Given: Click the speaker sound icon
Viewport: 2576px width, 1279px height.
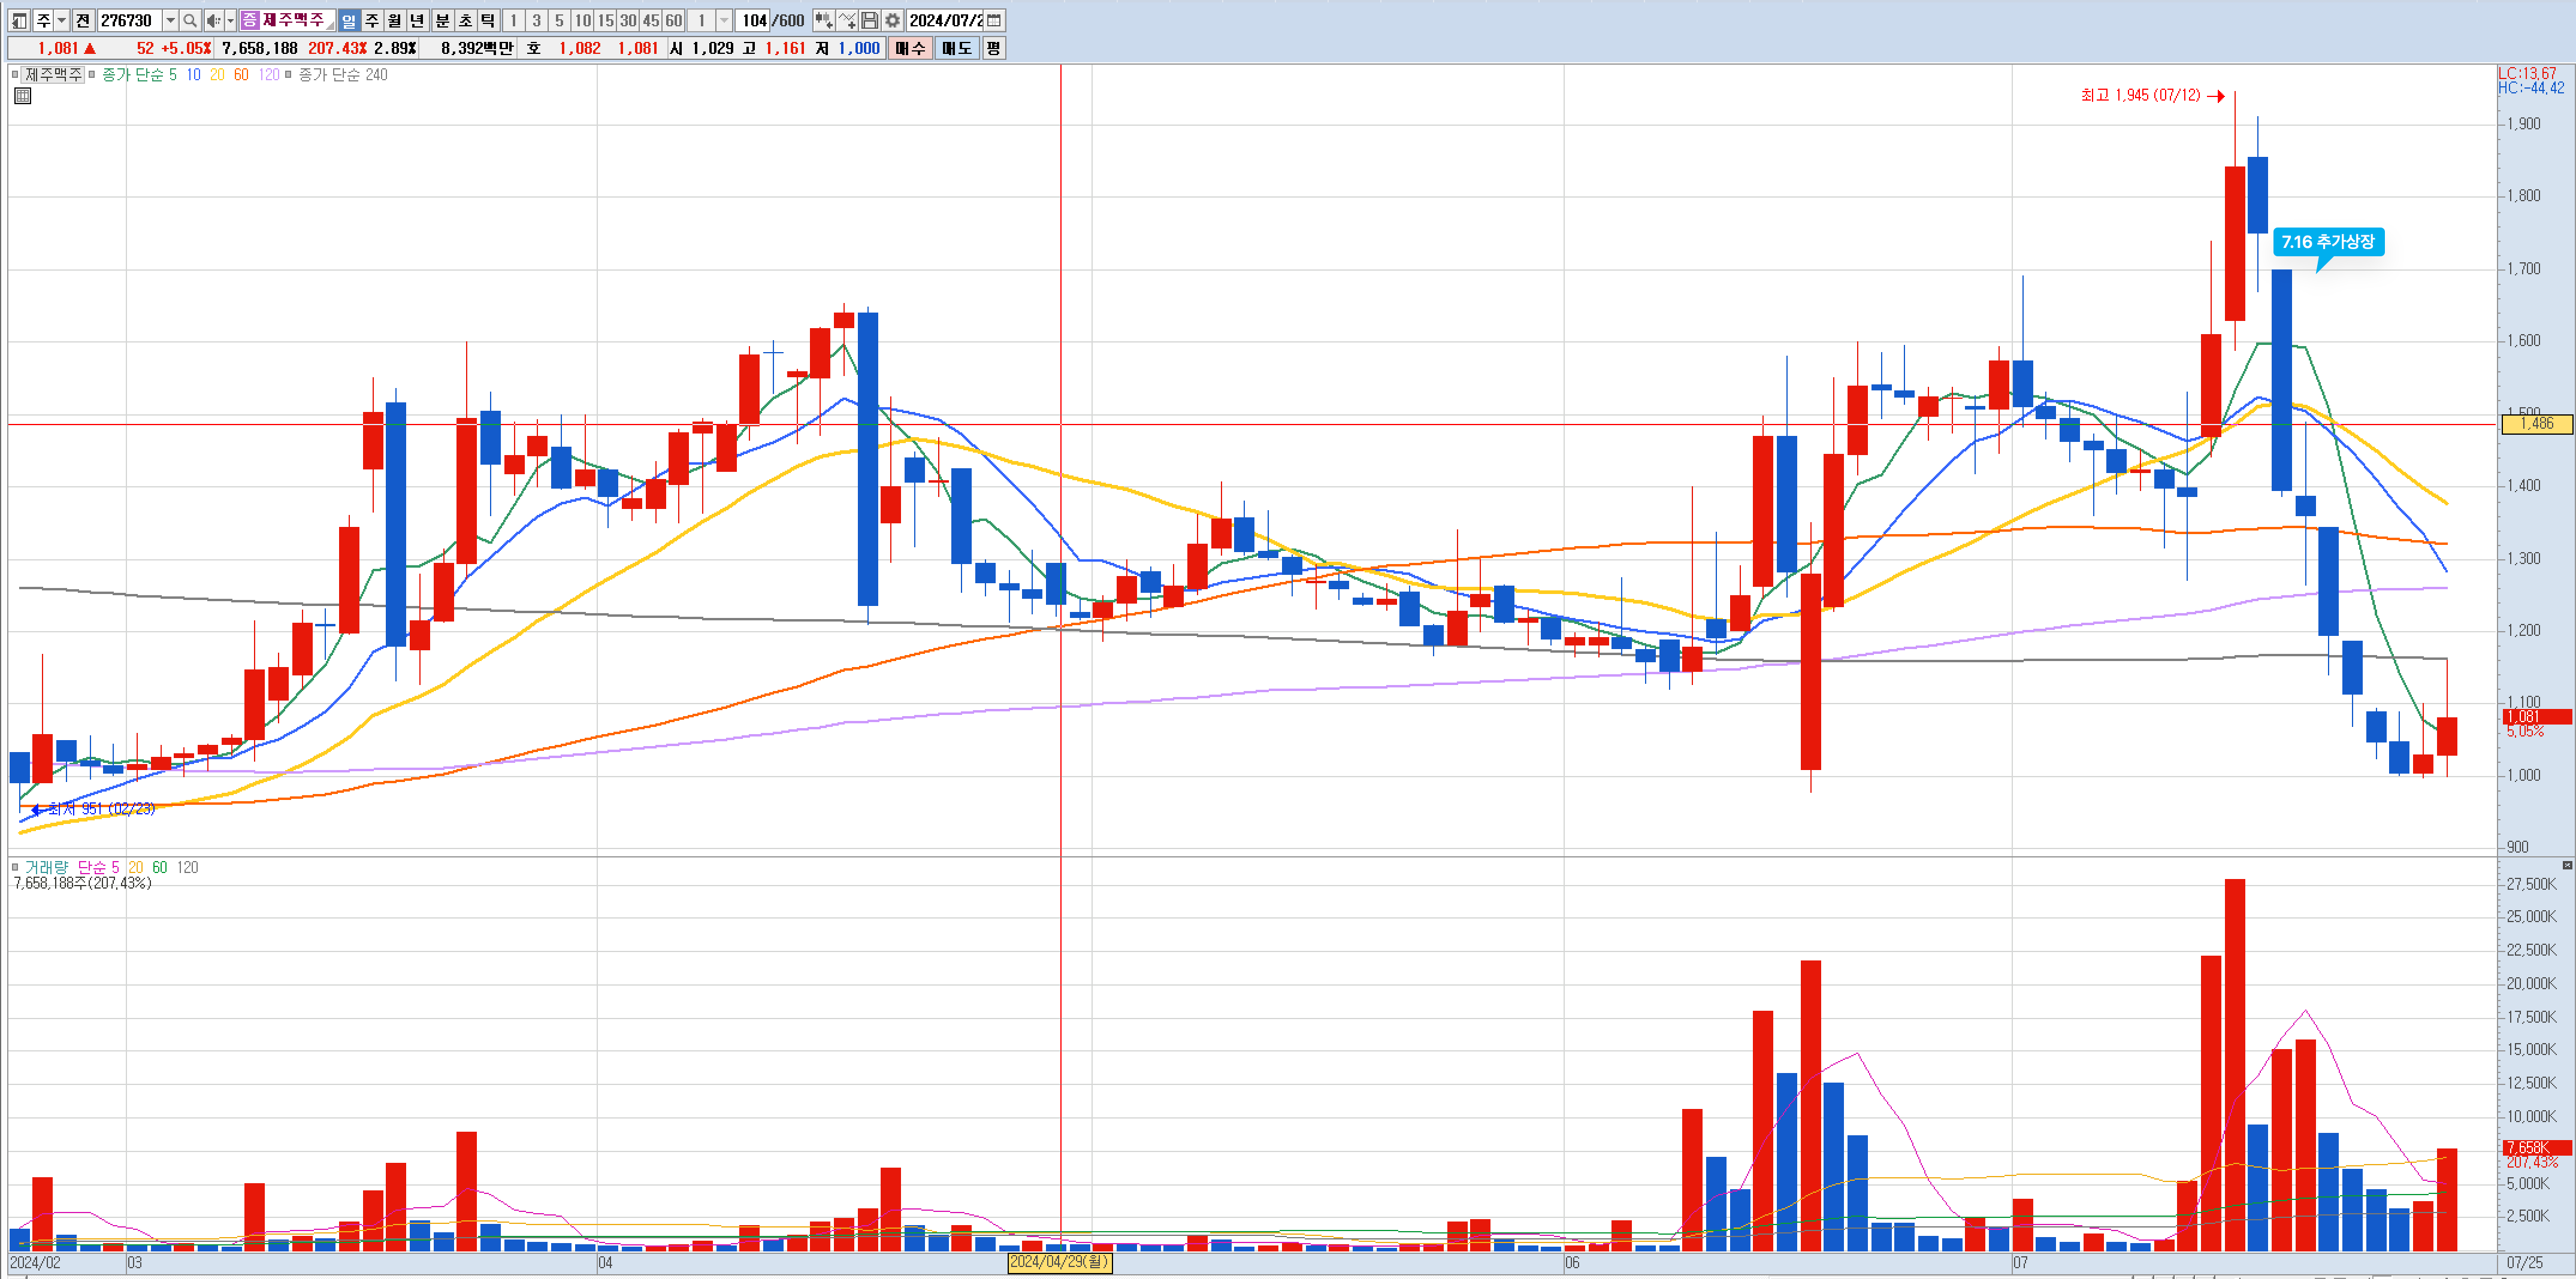Looking at the screenshot, I should pos(213,20).
